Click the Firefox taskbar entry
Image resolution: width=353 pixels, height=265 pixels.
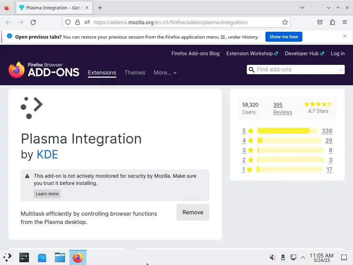pos(78,257)
